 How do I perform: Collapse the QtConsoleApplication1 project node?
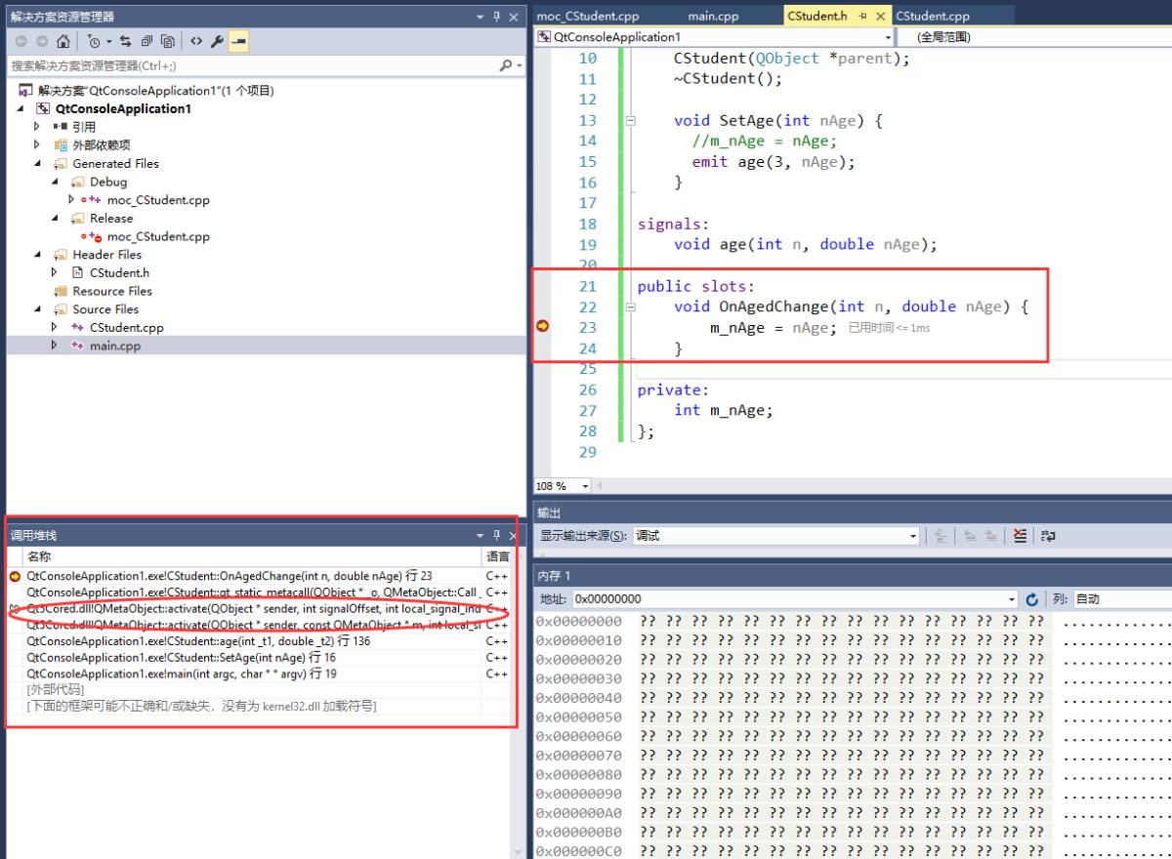[21, 109]
